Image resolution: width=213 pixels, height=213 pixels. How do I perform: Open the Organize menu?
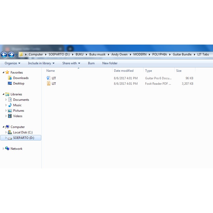12,63
